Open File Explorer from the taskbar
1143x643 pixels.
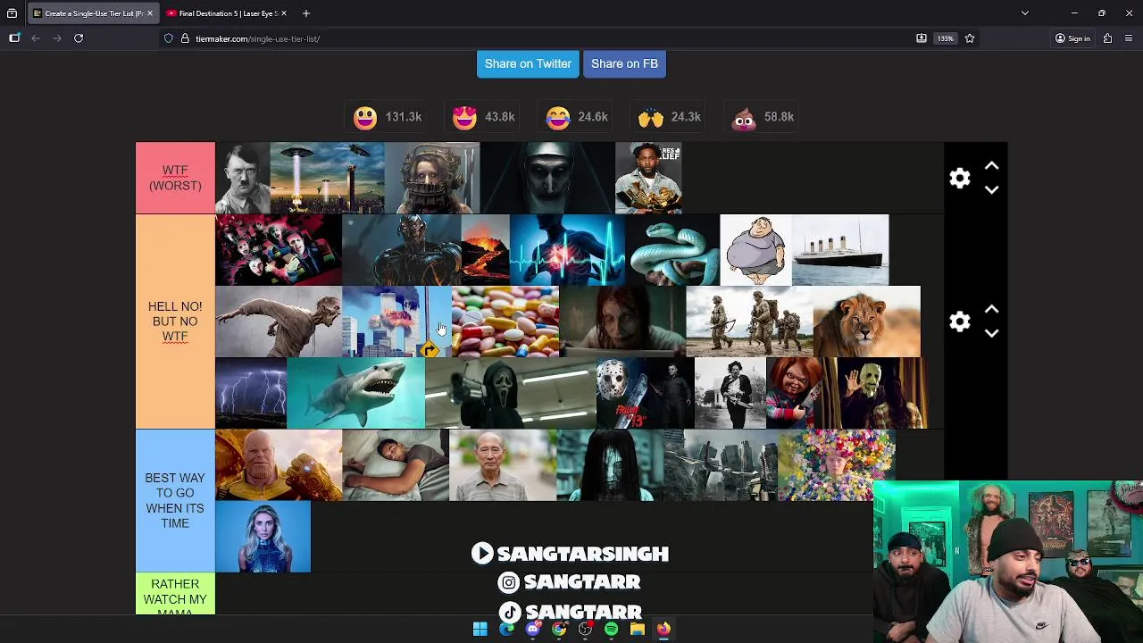tap(638, 629)
